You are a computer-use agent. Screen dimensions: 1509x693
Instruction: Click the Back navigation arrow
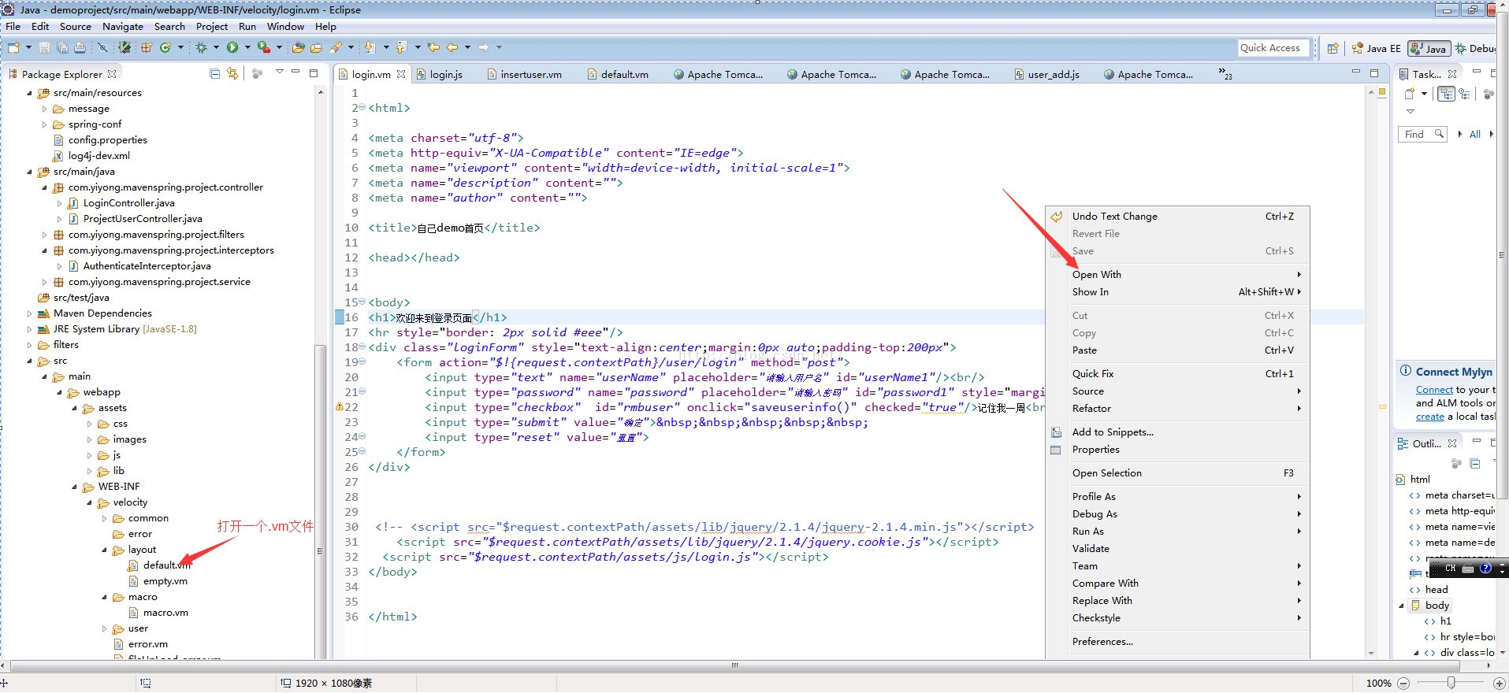coord(452,48)
